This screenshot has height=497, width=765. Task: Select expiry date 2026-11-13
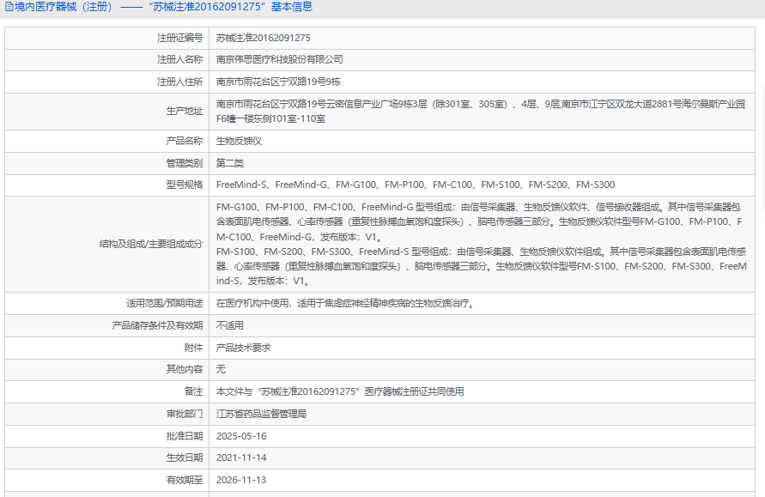click(241, 480)
